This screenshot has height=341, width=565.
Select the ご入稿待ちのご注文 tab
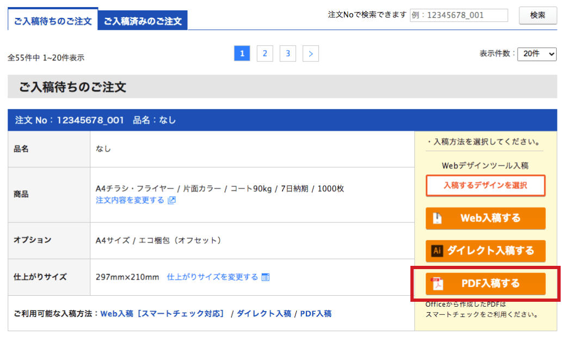click(x=53, y=21)
